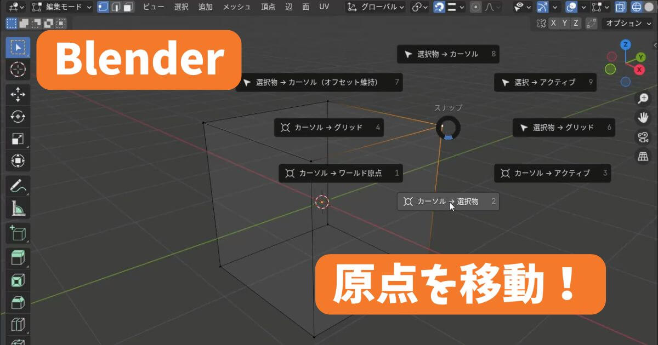This screenshot has width=658, height=345.
Task: Enable vertex select mode
Action: pos(103,7)
